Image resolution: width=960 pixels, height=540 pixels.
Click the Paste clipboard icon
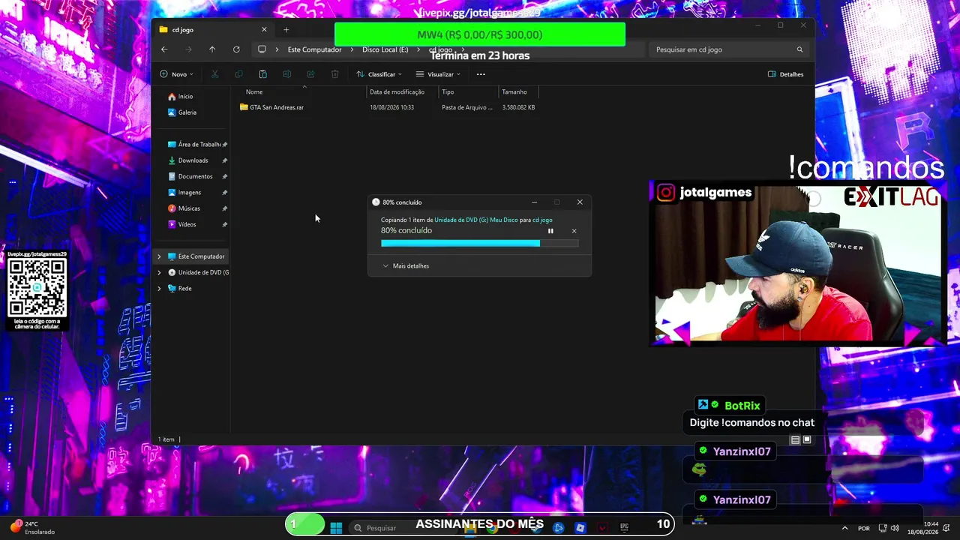point(262,74)
